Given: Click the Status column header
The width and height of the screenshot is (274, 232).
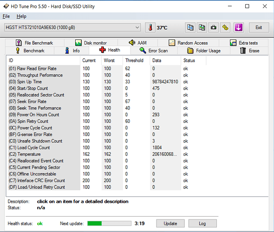Looking at the screenshot, I should coord(194,60).
